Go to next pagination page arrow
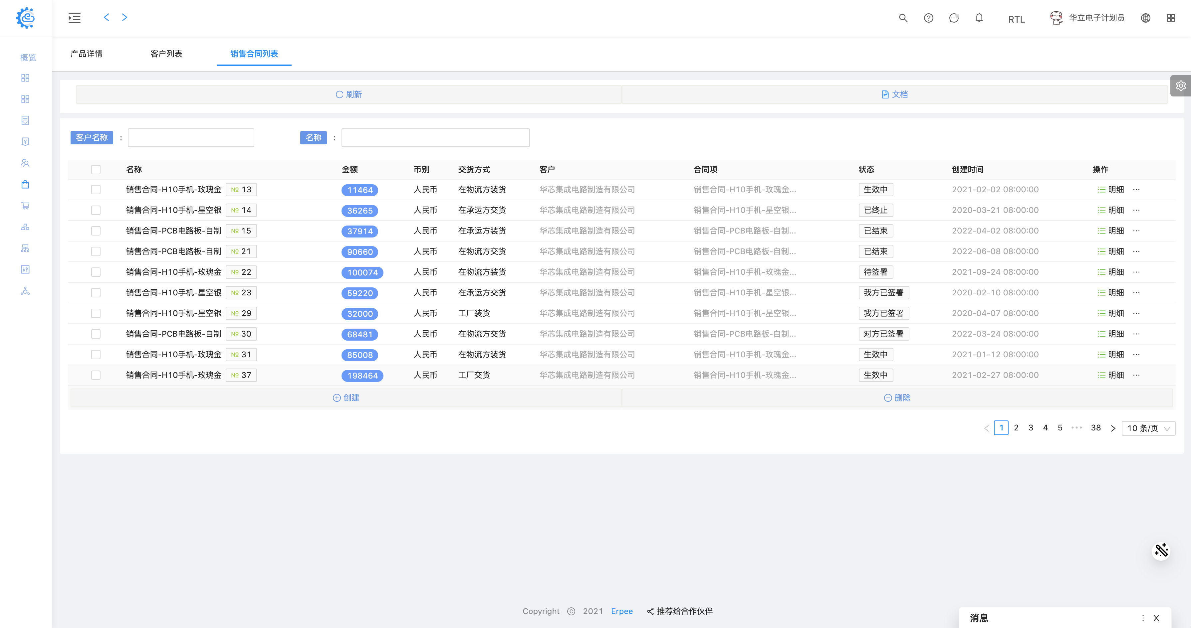Viewport: 1191px width, 628px height. [1113, 428]
